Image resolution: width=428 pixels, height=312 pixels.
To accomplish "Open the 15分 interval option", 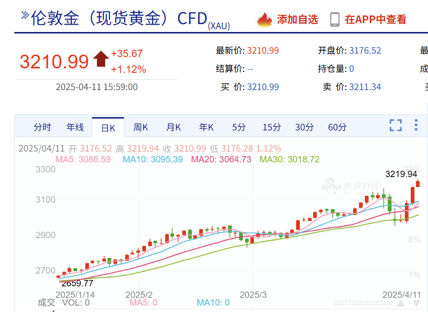I will 271,127.
